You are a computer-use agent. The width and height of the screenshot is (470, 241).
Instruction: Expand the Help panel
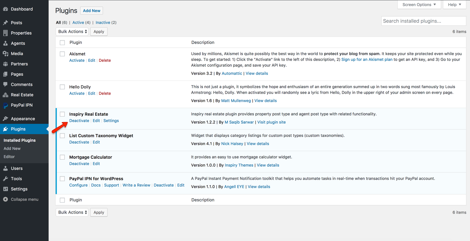(x=454, y=5)
